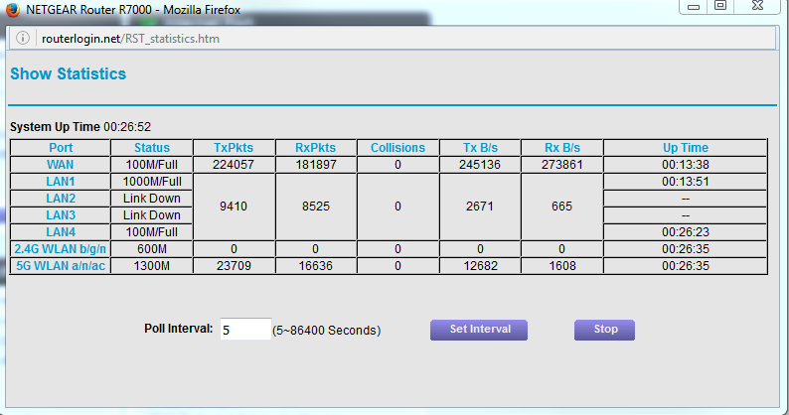Image resolution: width=789 pixels, height=415 pixels.
Task: Click 5G TxPkts value 23709
Action: pos(234,266)
